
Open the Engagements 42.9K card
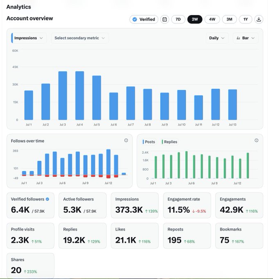239,205
